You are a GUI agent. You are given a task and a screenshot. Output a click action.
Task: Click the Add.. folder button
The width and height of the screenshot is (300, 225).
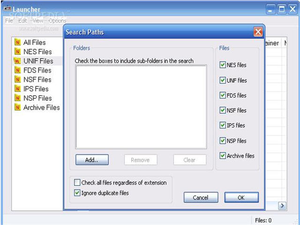tap(92, 160)
